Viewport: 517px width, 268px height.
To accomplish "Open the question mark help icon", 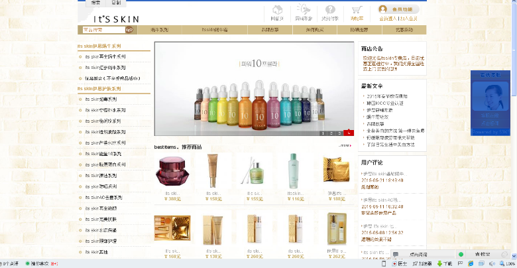I will point(330,10).
